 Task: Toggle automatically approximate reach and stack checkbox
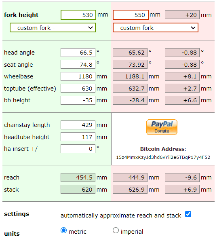(x=188, y=214)
